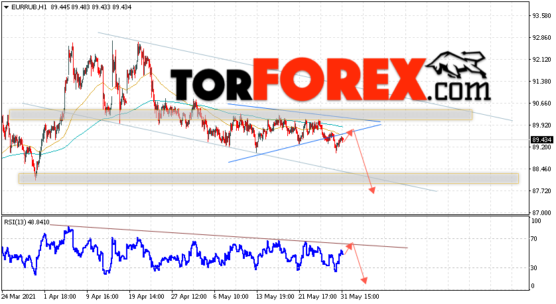Select the 9 Apr 16:00 time label
Viewport: 556px width, 304px height.
pyautogui.click(x=102, y=297)
